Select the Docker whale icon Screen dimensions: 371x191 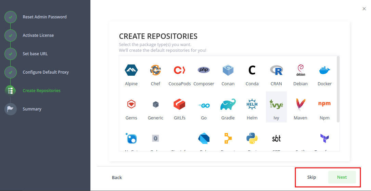tap(324, 70)
